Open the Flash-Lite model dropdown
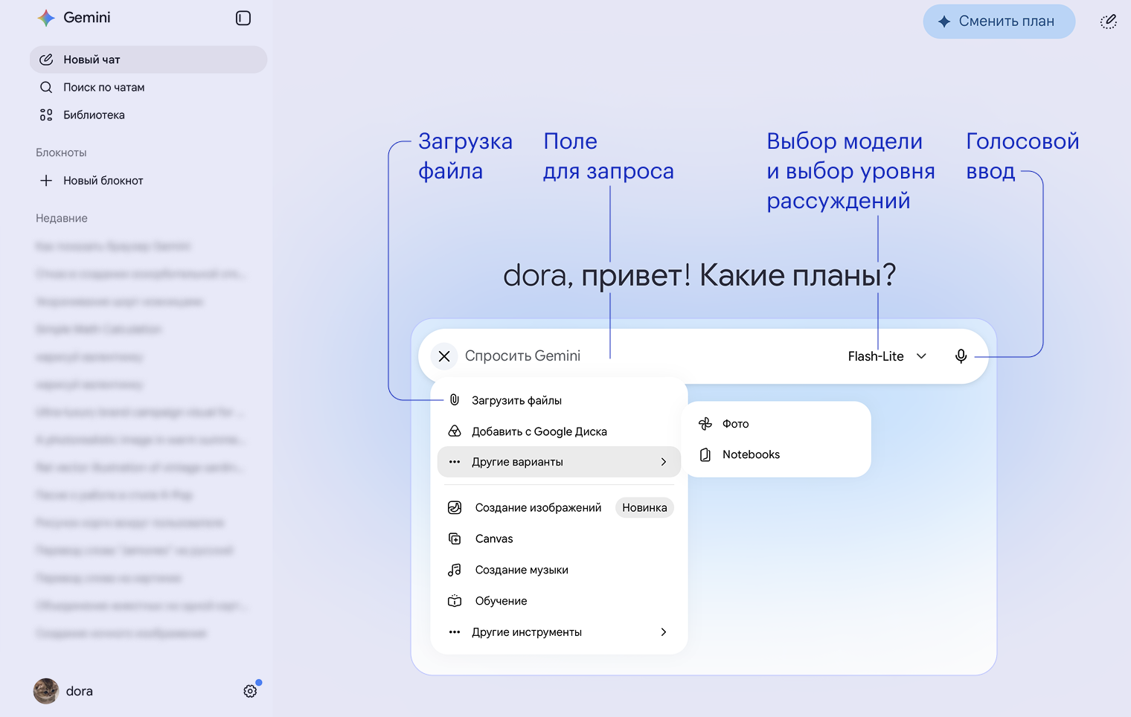 pyautogui.click(x=887, y=356)
